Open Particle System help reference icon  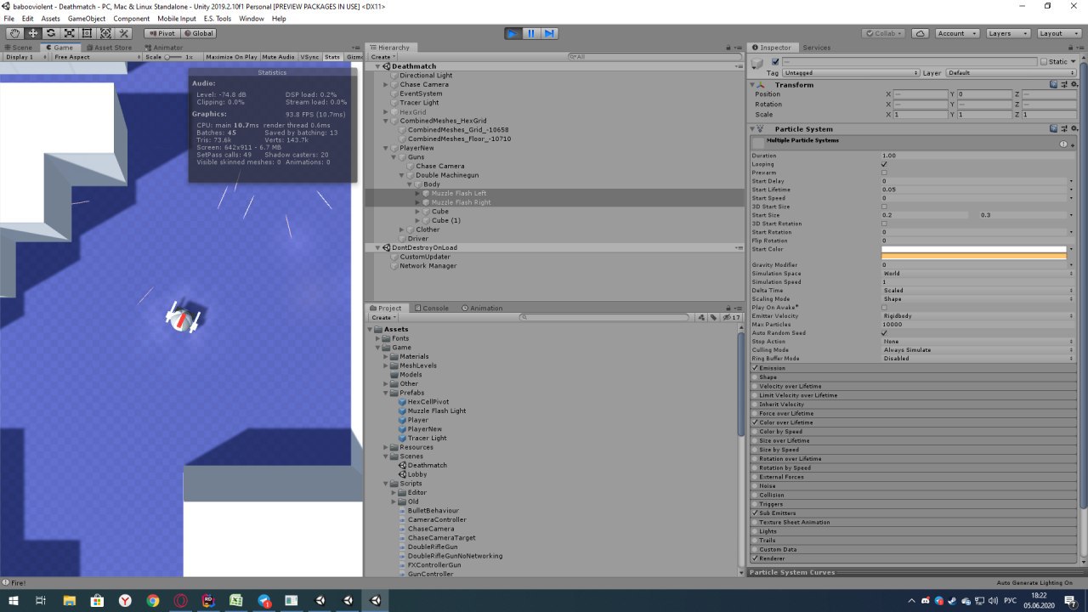click(x=1054, y=128)
